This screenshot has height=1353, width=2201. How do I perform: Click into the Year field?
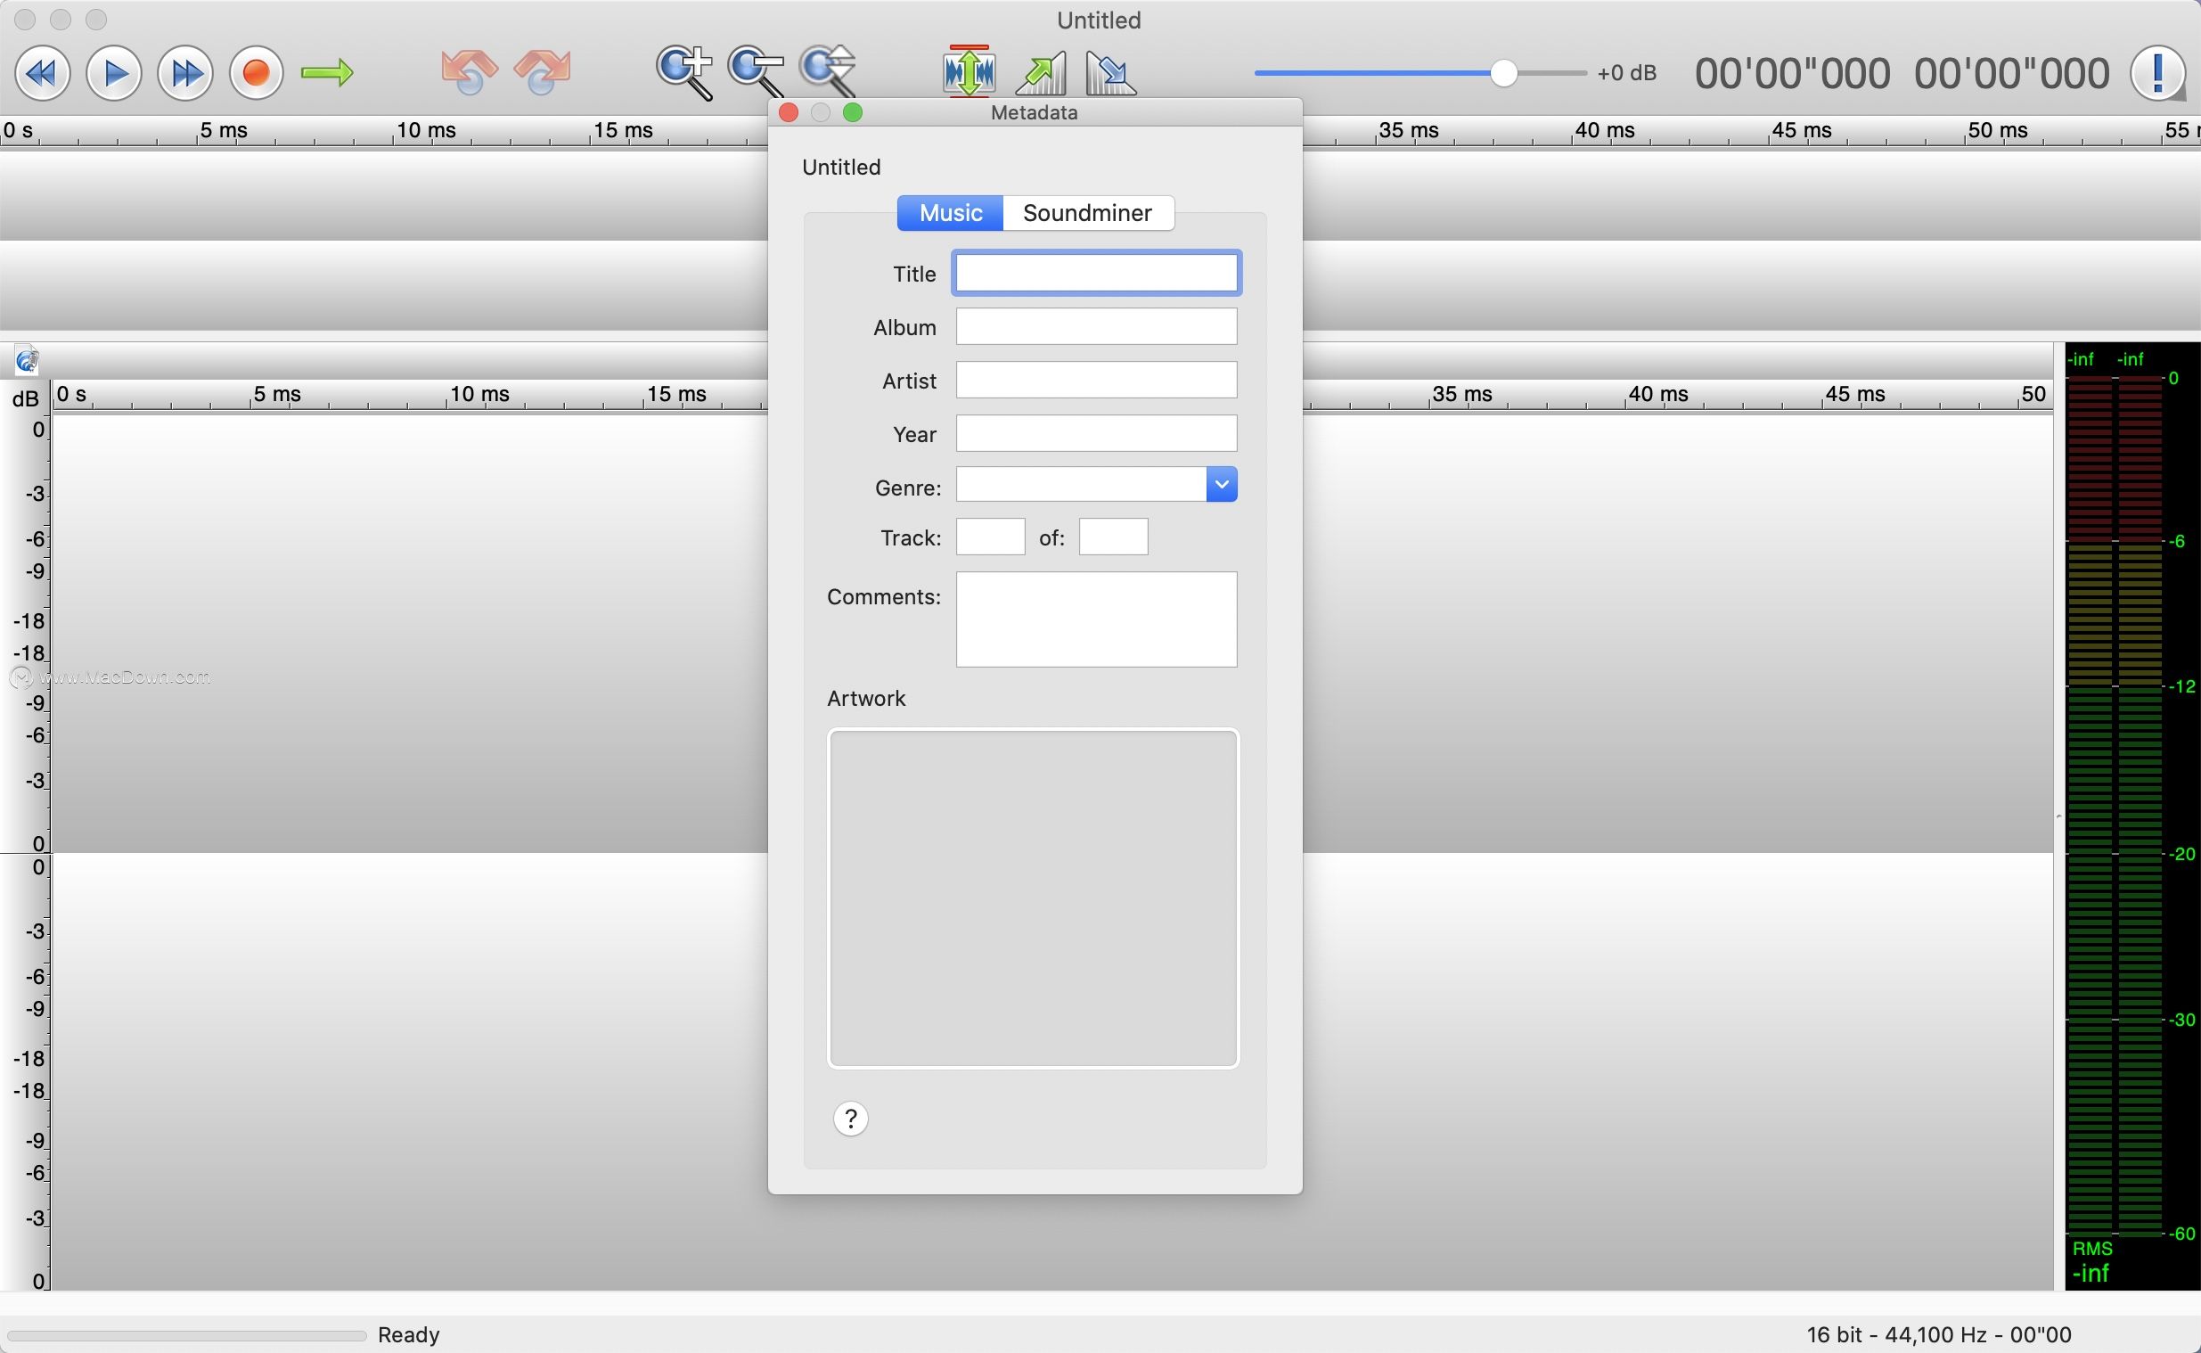pos(1096,434)
